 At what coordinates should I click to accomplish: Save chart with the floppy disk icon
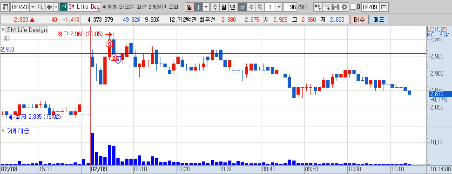(x=336, y=6)
